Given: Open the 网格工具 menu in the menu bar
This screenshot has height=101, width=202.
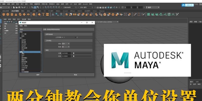Looking at the screenshot, I should coord(44,4).
